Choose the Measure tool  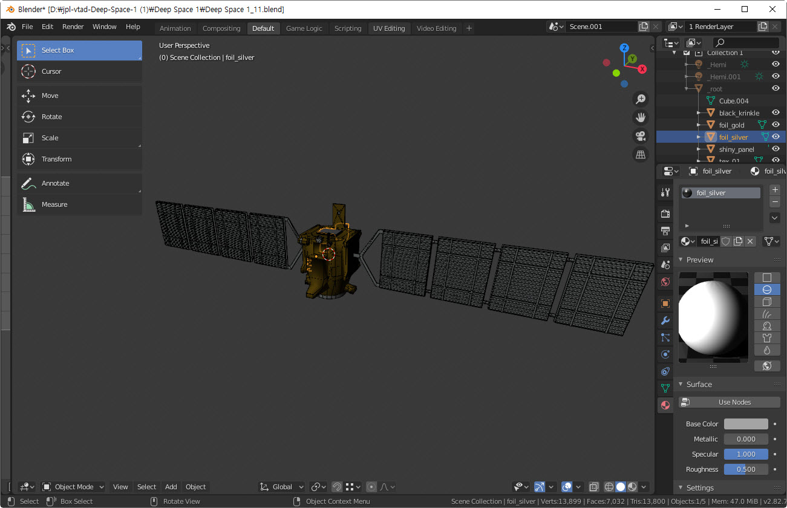(x=79, y=204)
